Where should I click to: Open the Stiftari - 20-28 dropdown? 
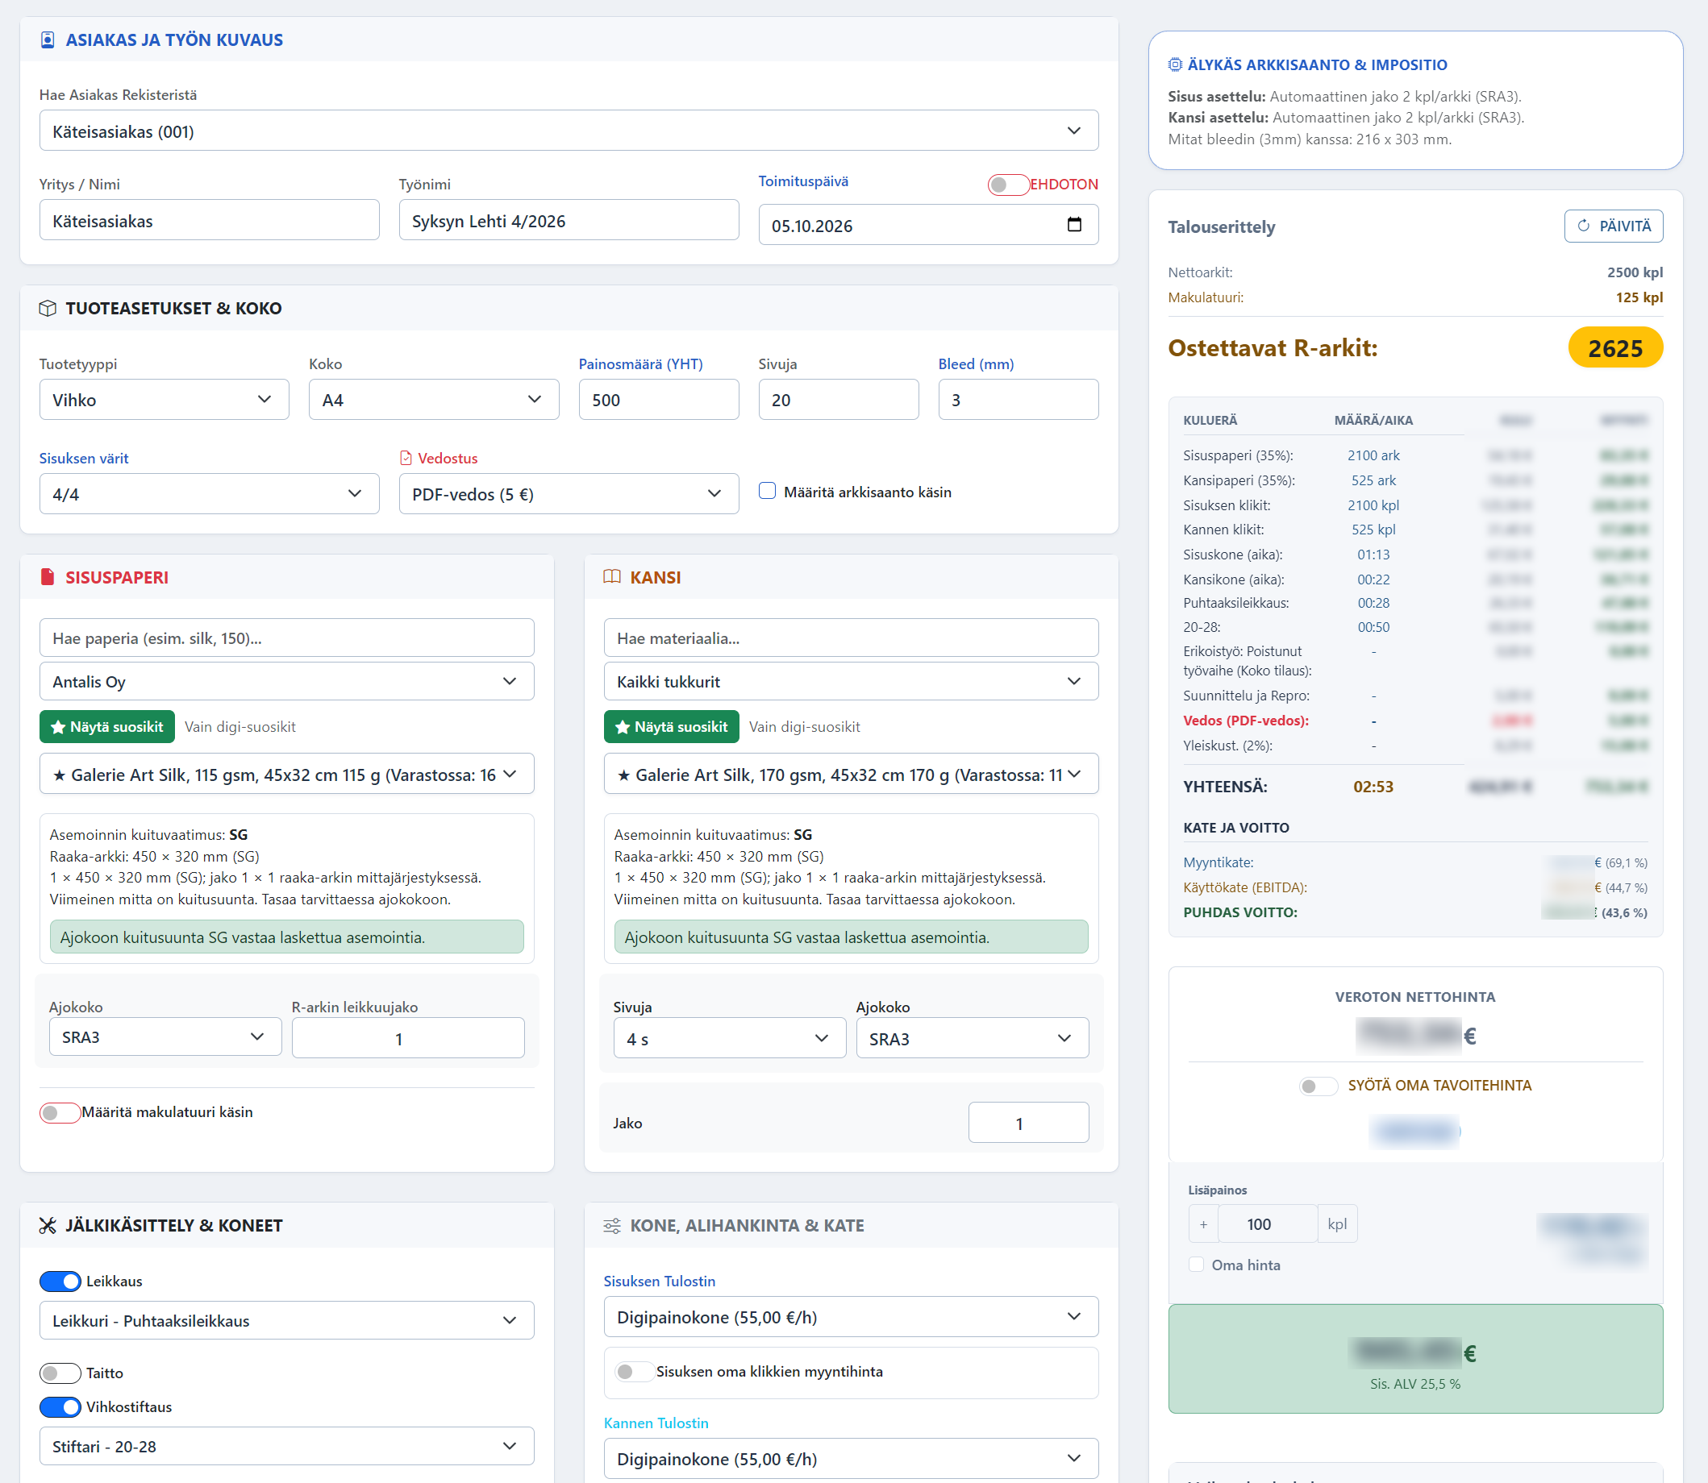[286, 1447]
